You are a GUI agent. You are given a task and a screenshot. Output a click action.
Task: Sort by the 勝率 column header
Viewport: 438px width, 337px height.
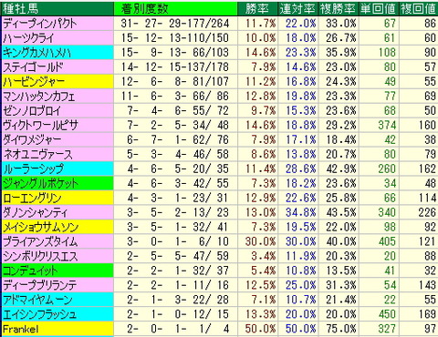257,8
